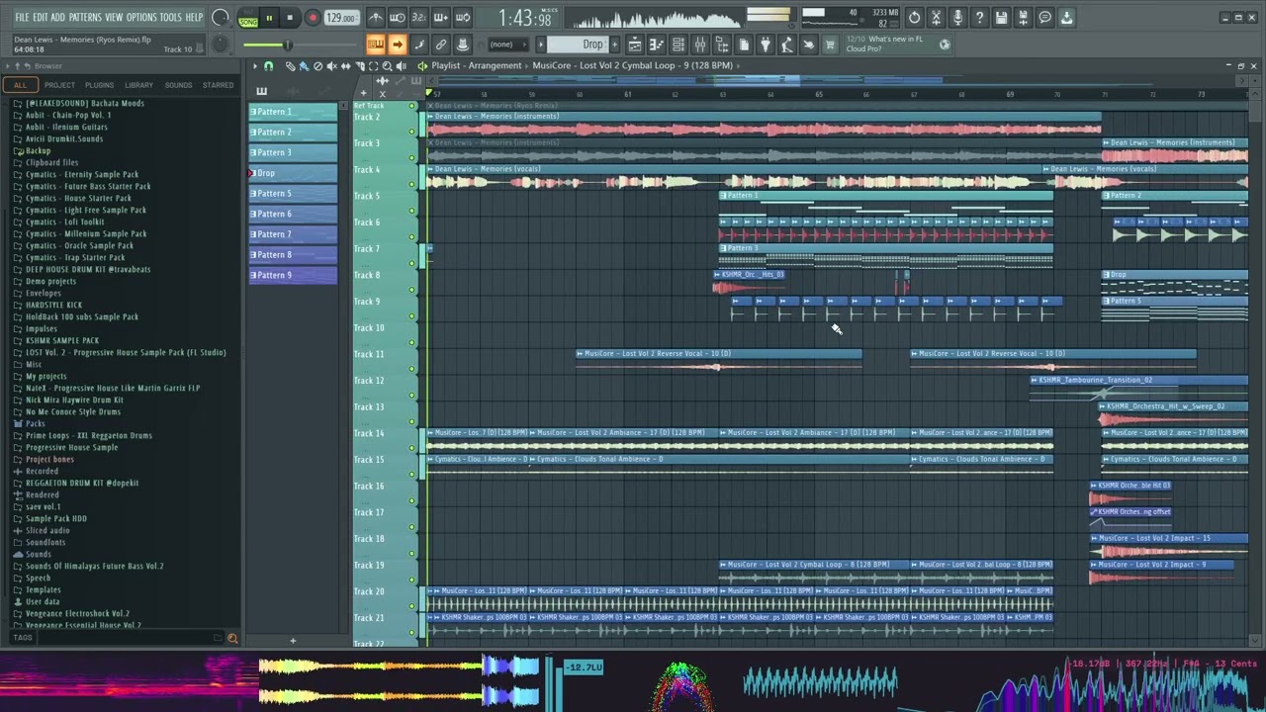Toggle typing keyboard to piano icon
Screen dimensions: 1266x712
pos(376,44)
